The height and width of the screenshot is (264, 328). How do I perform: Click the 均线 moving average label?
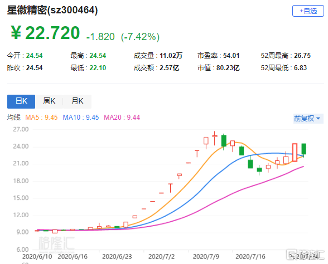[13, 118]
